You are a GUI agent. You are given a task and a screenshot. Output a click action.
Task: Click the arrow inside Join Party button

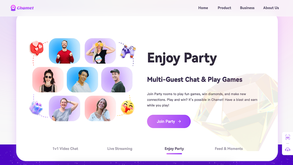tap(179, 121)
